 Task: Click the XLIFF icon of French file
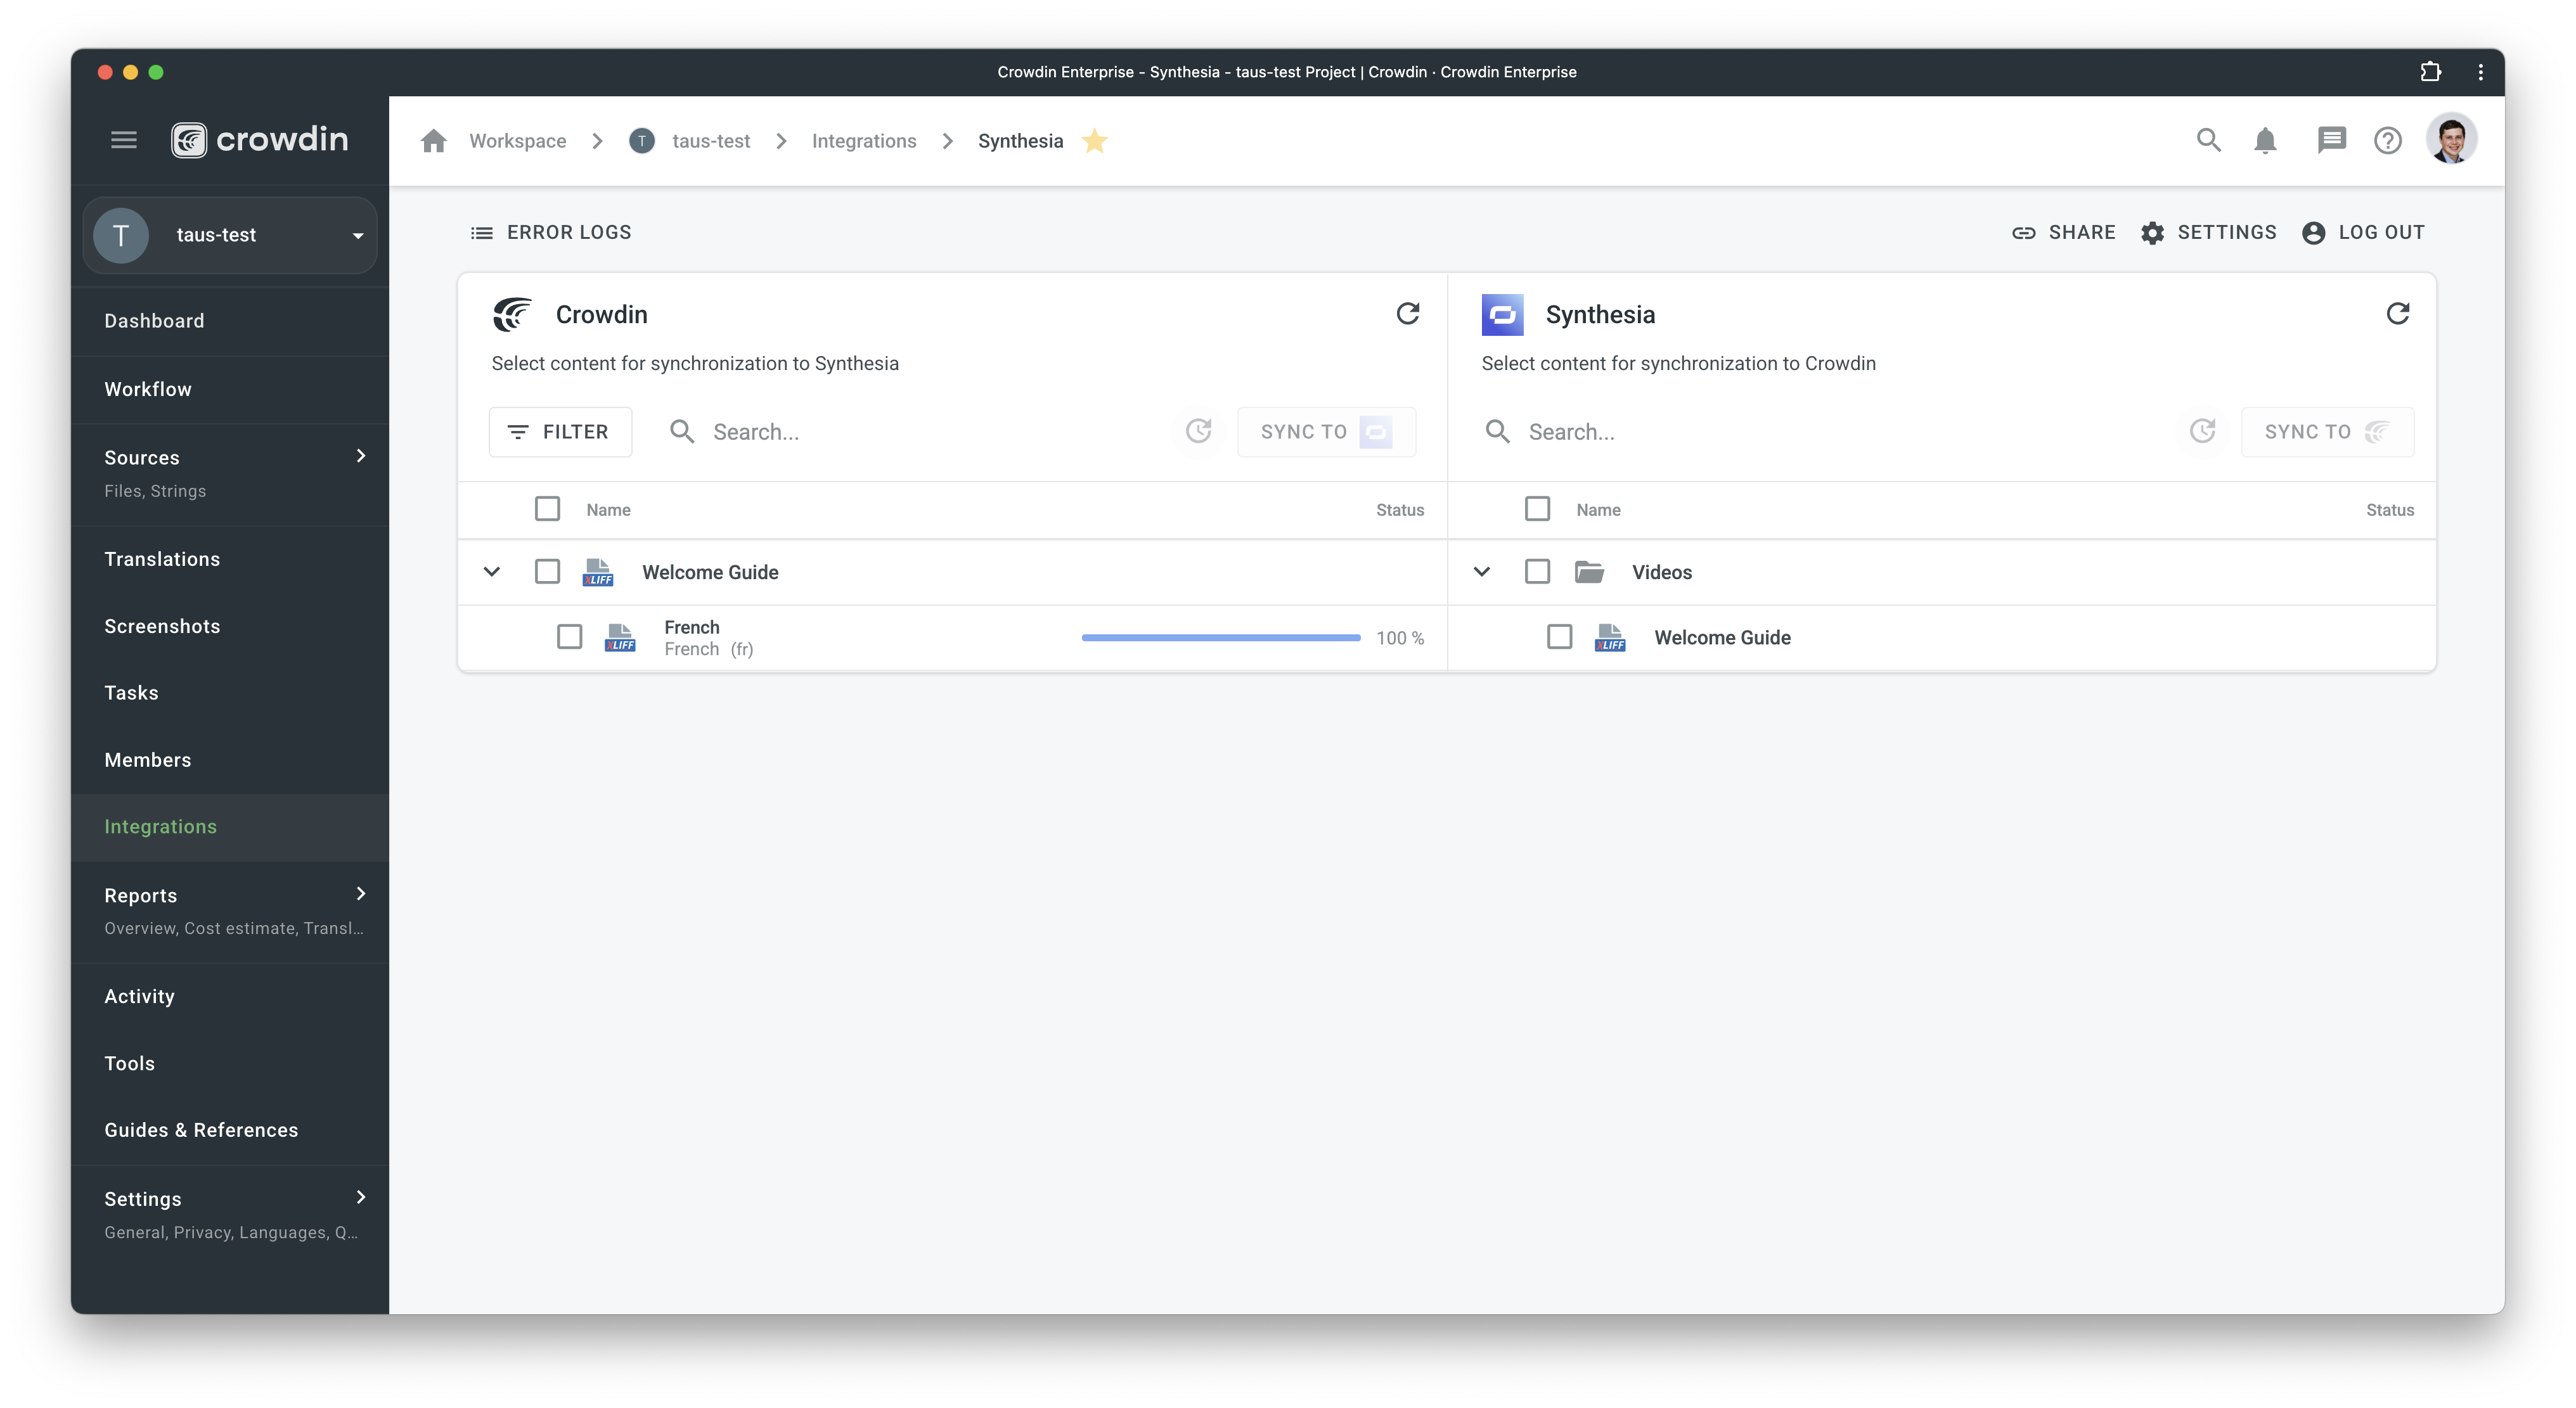(x=620, y=638)
